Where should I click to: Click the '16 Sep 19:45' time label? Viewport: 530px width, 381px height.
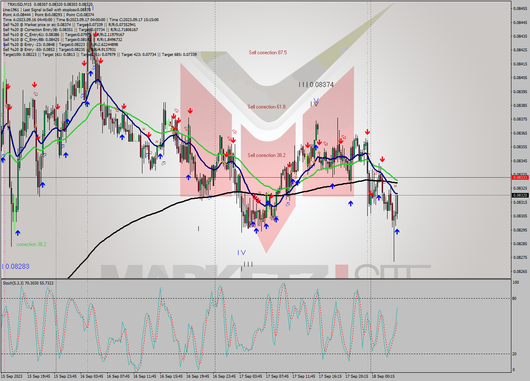(x=198, y=376)
